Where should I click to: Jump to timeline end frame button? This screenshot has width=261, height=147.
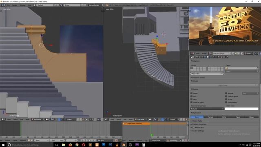95,140
